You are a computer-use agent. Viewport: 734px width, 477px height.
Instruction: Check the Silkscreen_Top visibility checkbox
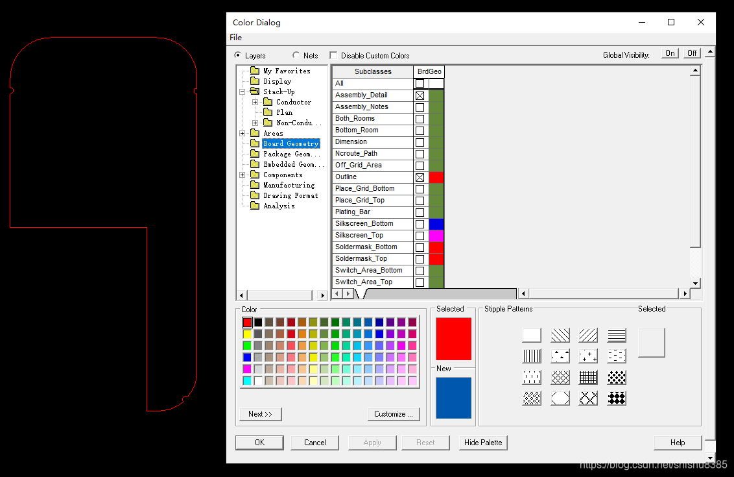click(420, 236)
